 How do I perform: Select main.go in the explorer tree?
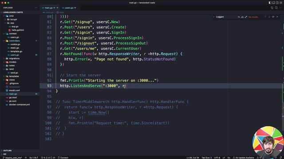pyautogui.click(x=20, y=94)
